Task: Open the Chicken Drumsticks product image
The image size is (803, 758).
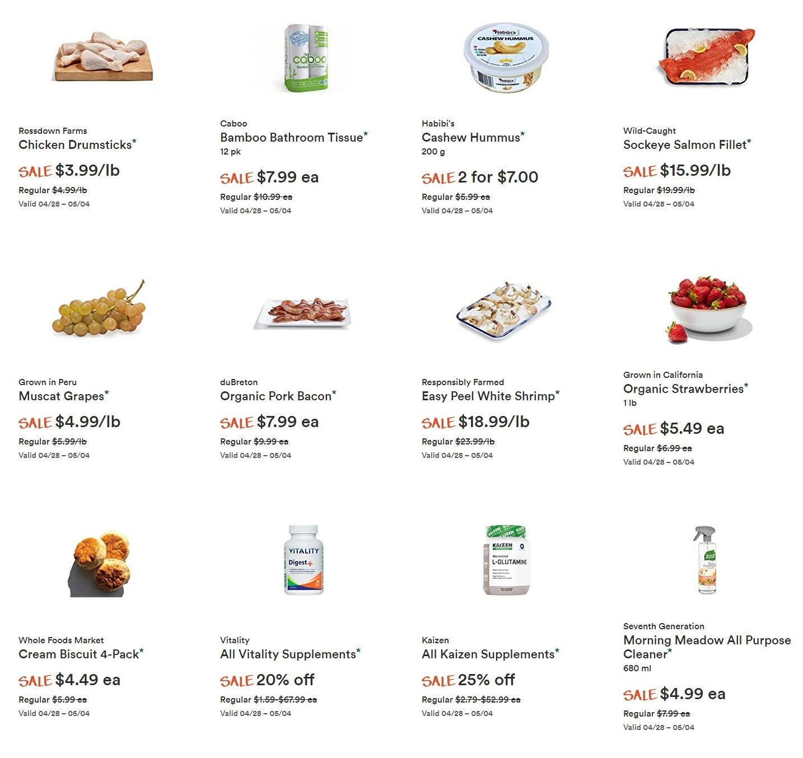Action: pos(104,57)
